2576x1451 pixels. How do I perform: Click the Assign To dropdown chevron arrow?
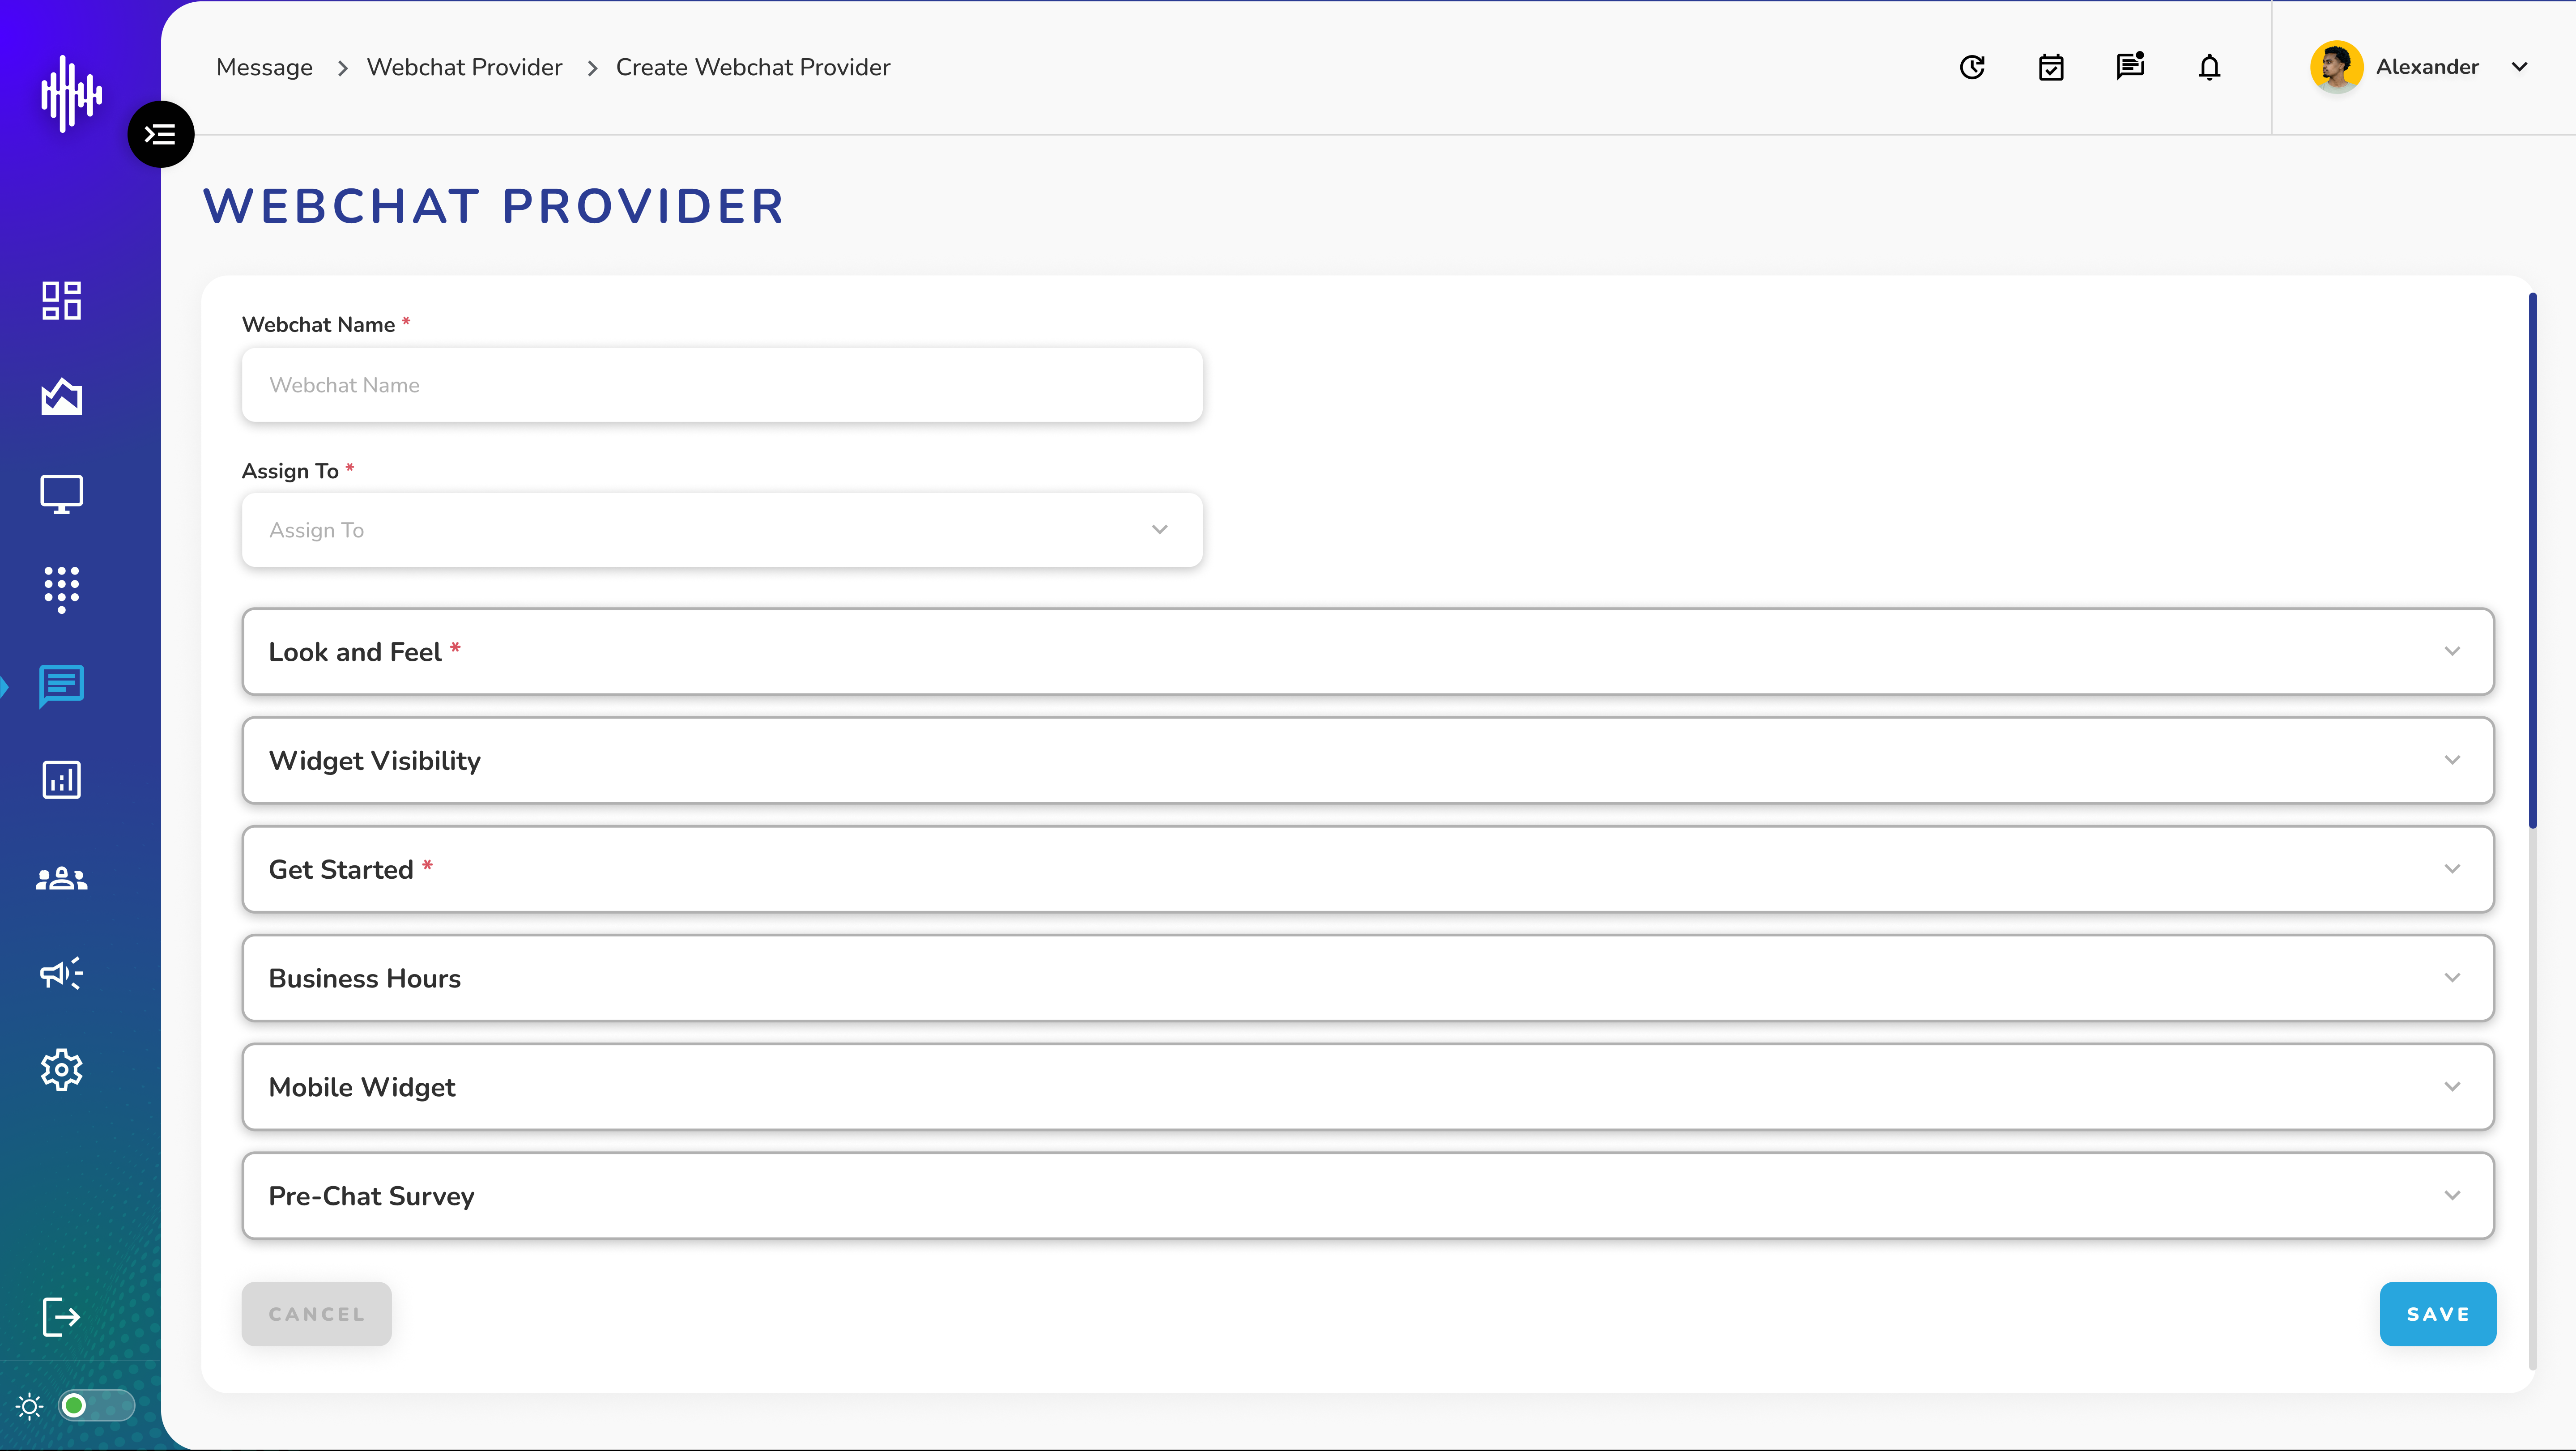(x=1159, y=530)
